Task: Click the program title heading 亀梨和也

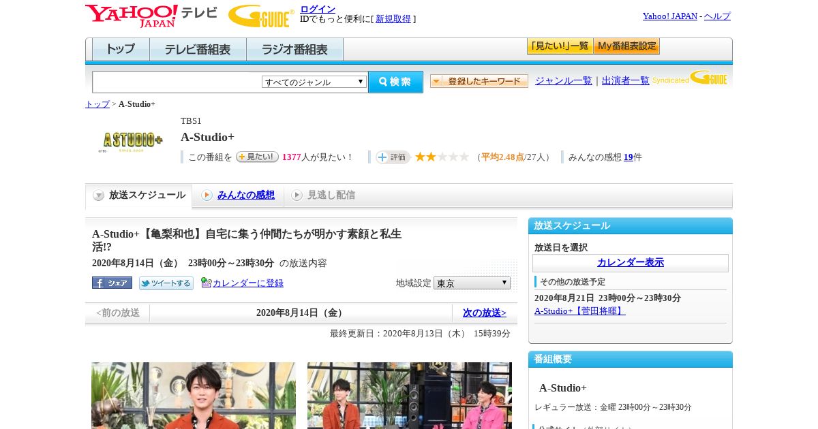Action: click(247, 240)
